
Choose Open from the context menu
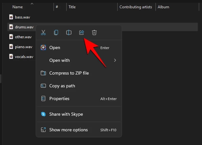(79, 48)
